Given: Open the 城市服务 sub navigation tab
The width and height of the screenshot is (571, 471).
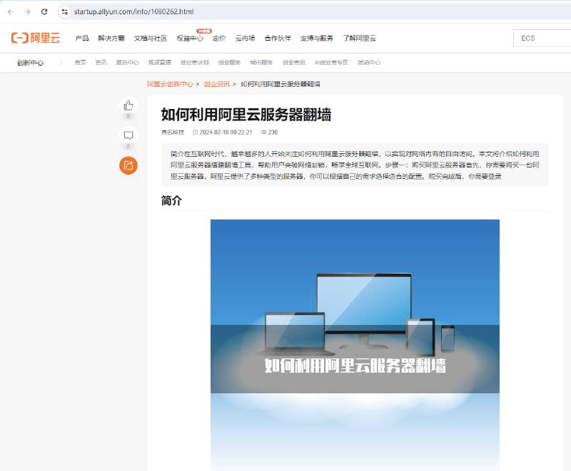Looking at the screenshot, I should coord(261,63).
